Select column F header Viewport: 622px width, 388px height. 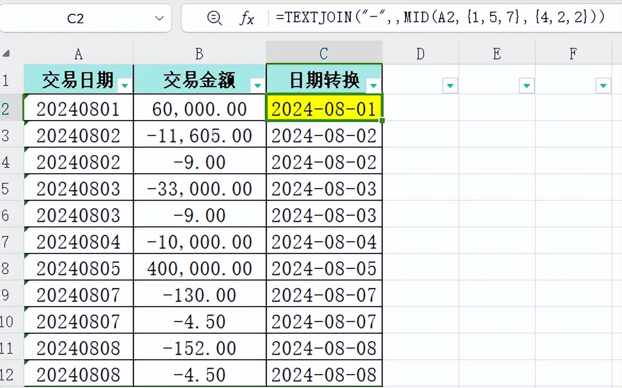[573, 53]
